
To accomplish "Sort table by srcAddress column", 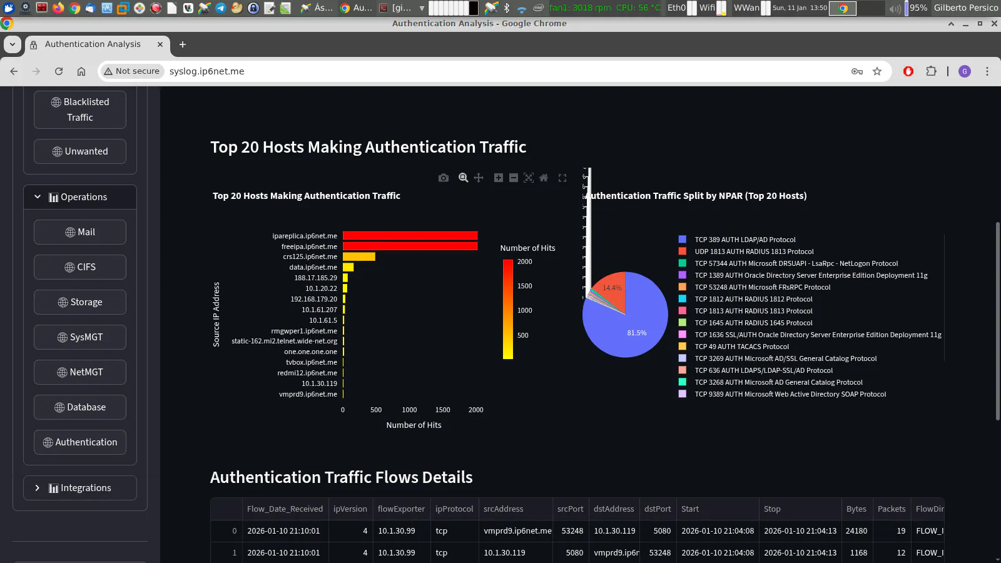I will [x=516, y=509].
